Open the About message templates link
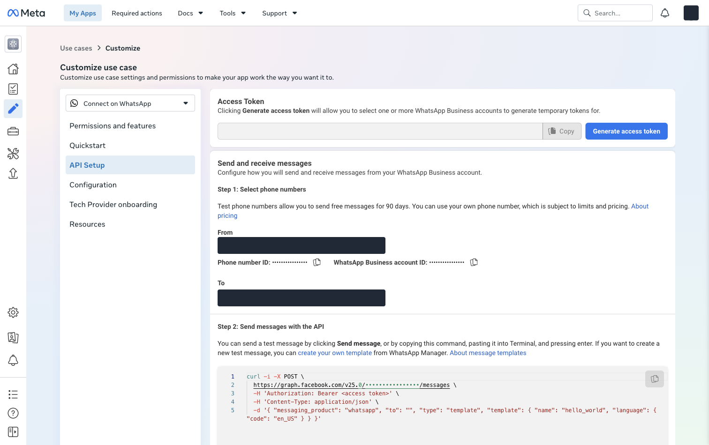 click(x=488, y=353)
